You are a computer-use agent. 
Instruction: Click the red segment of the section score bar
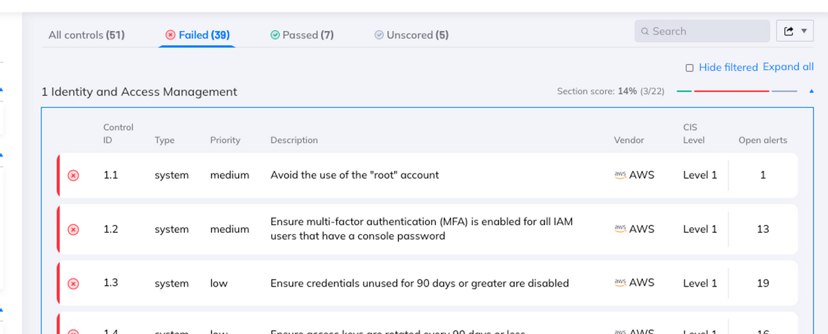[x=731, y=91]
